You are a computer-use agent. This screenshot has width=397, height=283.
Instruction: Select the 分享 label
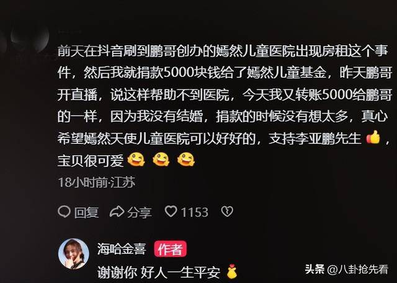140,212
